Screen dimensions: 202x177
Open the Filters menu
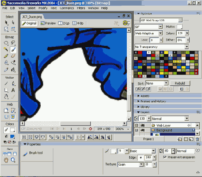[81, 8]
